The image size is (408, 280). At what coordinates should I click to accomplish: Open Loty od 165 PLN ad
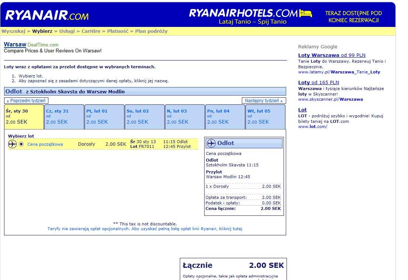click(x=319, y=82)
